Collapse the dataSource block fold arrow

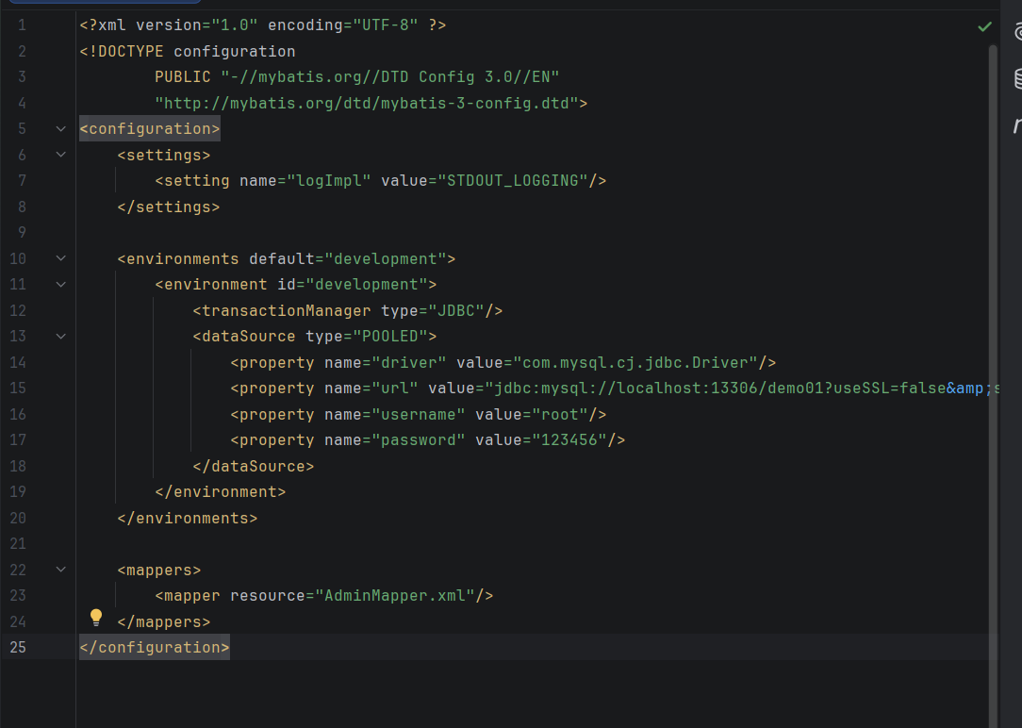(x=60, y=337)
